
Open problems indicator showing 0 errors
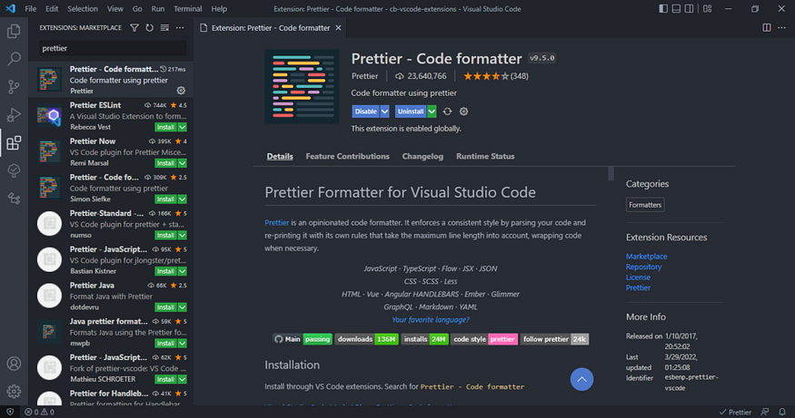40,412
